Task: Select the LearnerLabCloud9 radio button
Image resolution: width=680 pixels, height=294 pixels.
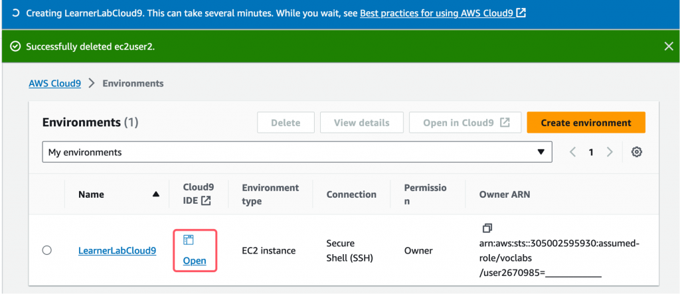Action: point(46,250)
